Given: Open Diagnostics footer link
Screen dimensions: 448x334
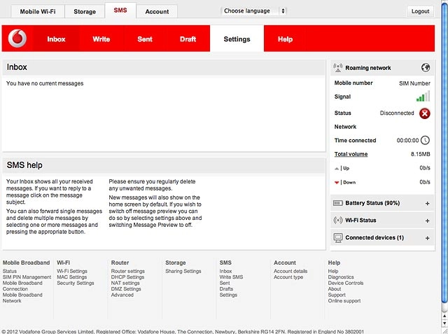Looking at the screenshot, I should point(341,277).
